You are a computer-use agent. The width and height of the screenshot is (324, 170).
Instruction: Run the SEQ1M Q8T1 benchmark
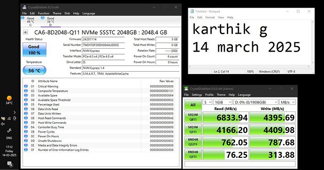pos(193,117)
